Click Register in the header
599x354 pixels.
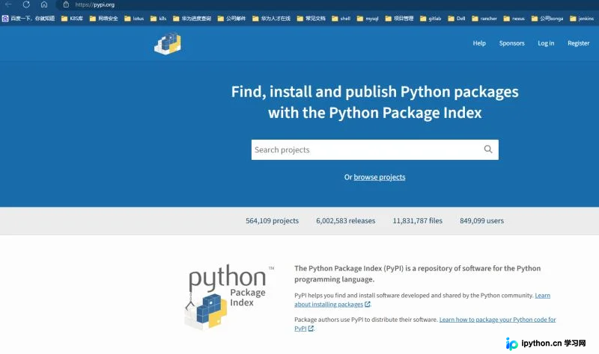(578, 43)
